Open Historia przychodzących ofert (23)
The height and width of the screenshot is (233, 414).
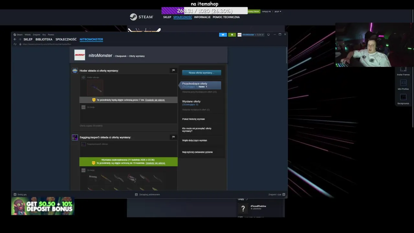199,92
